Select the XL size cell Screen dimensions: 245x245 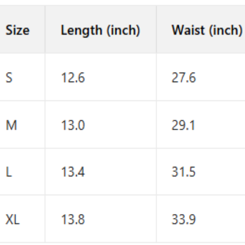pos(13,220)
